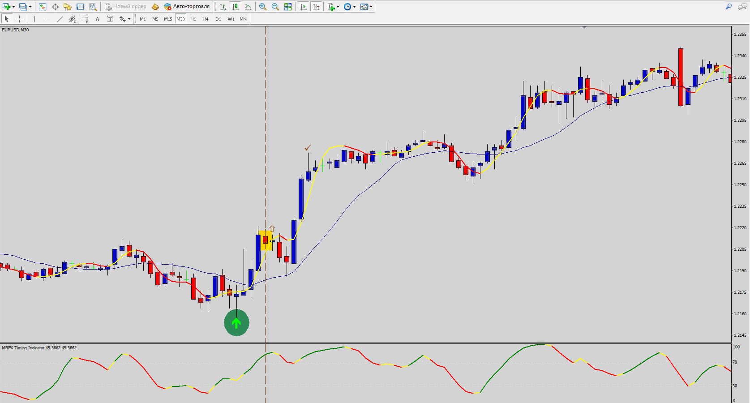Switch to M1 timeframe
Image resolution: width=750 pixels, height=403 pixels.
143,19
